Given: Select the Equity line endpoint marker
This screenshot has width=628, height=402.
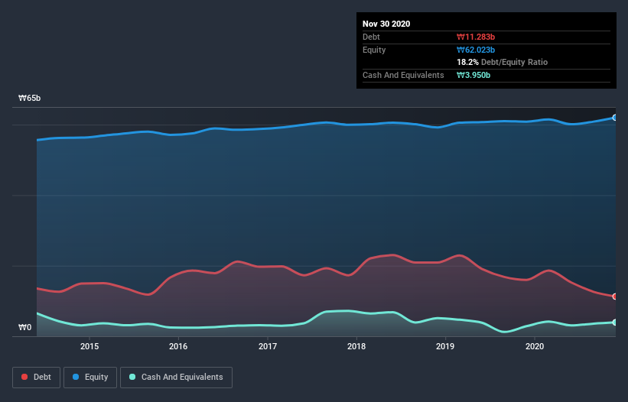Looking at the screenshot, I should (x=615, y=118).
